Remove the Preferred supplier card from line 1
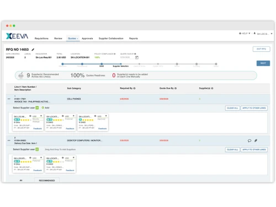The width and height of the screenshot is (276, 207). point(73,116)
